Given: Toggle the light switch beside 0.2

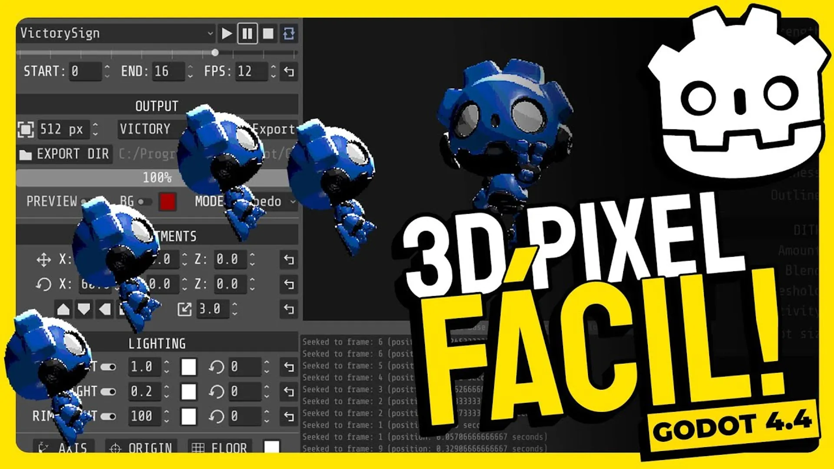Looking at the screenshot, I should (109, 392).
